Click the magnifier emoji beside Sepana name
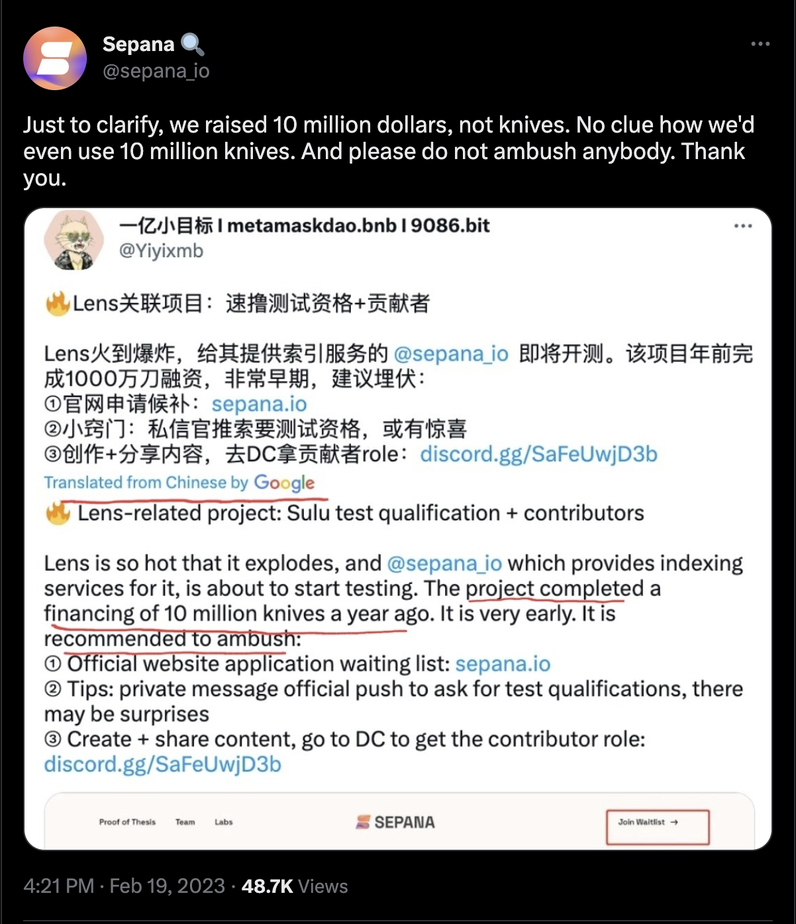 (192, 44)
